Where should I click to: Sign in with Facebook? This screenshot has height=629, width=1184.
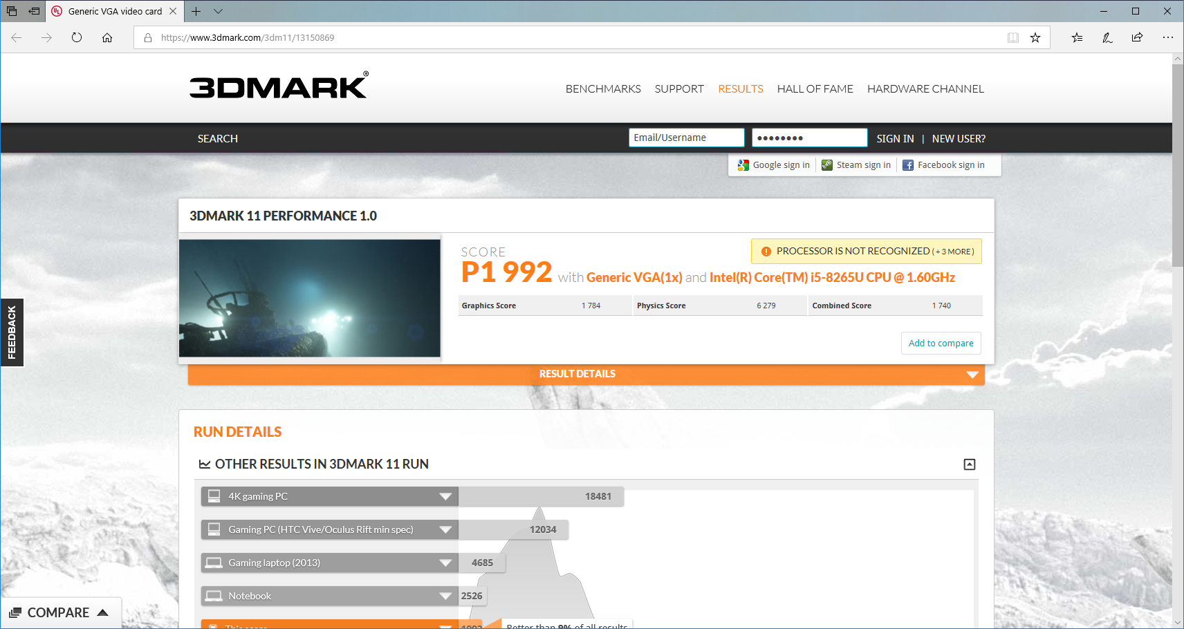(x=944, y=165)
